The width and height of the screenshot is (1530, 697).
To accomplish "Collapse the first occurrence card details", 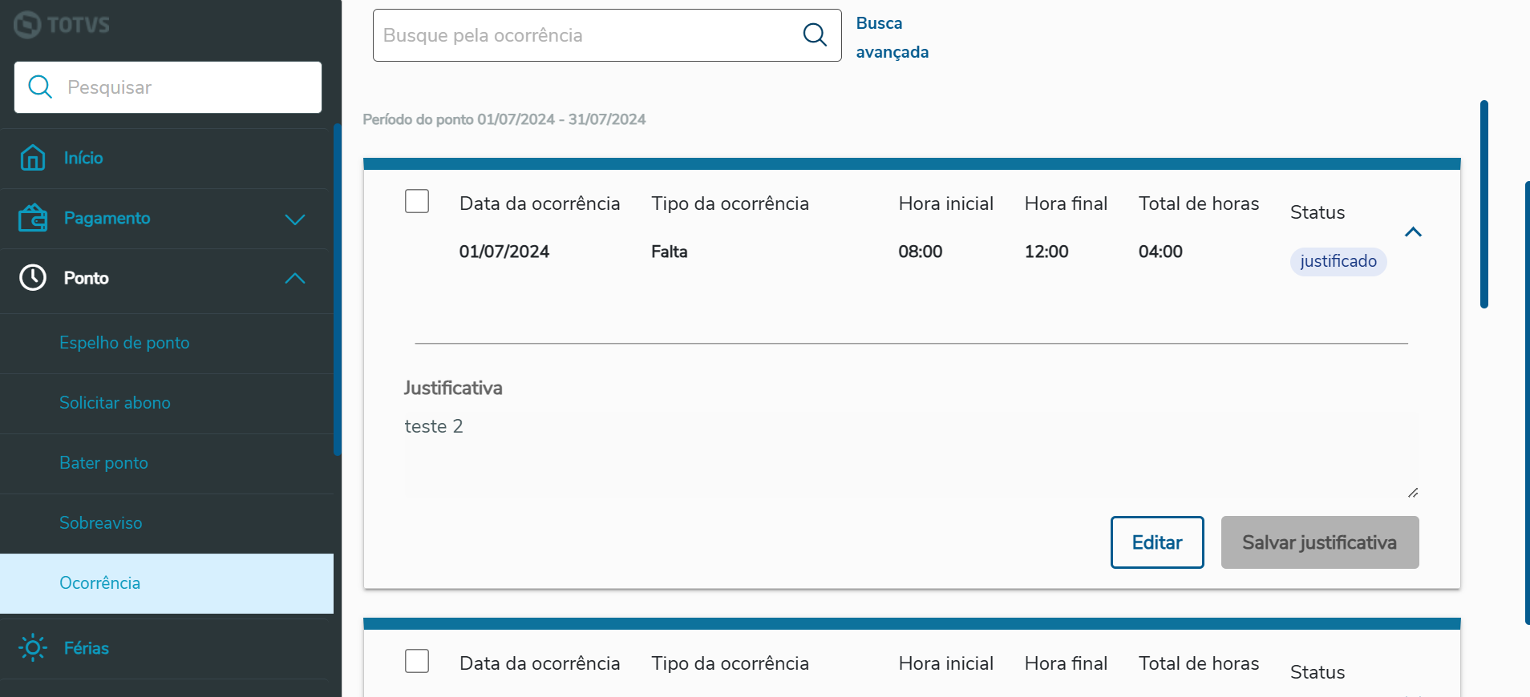I will click(x=1413, y=232).
